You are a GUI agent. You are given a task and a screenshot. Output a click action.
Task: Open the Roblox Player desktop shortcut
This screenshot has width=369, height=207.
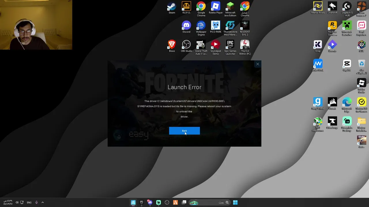click(x=216, y=8)
